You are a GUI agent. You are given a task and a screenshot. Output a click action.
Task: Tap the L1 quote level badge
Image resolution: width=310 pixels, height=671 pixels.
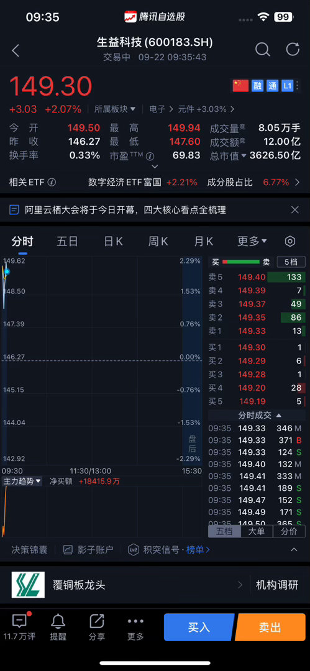tap(287, 86)
